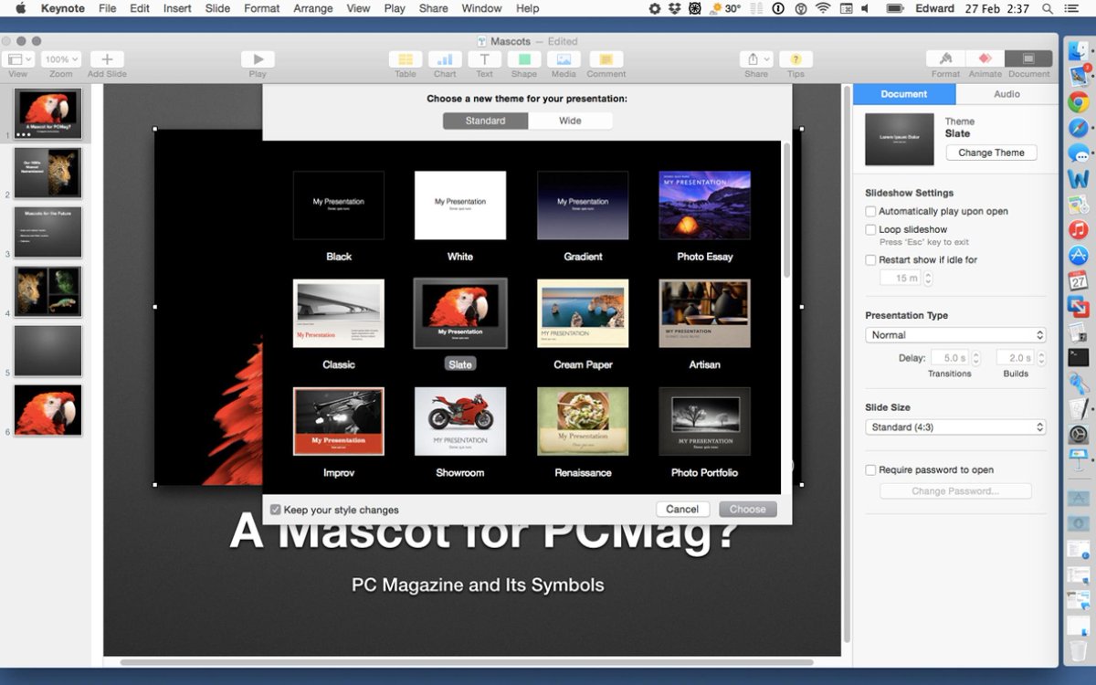This screenshot has width=1096, height=685.
Task: Open the Slide Size Standard (4:3) dropdown
Action: [x=954, y=427]
